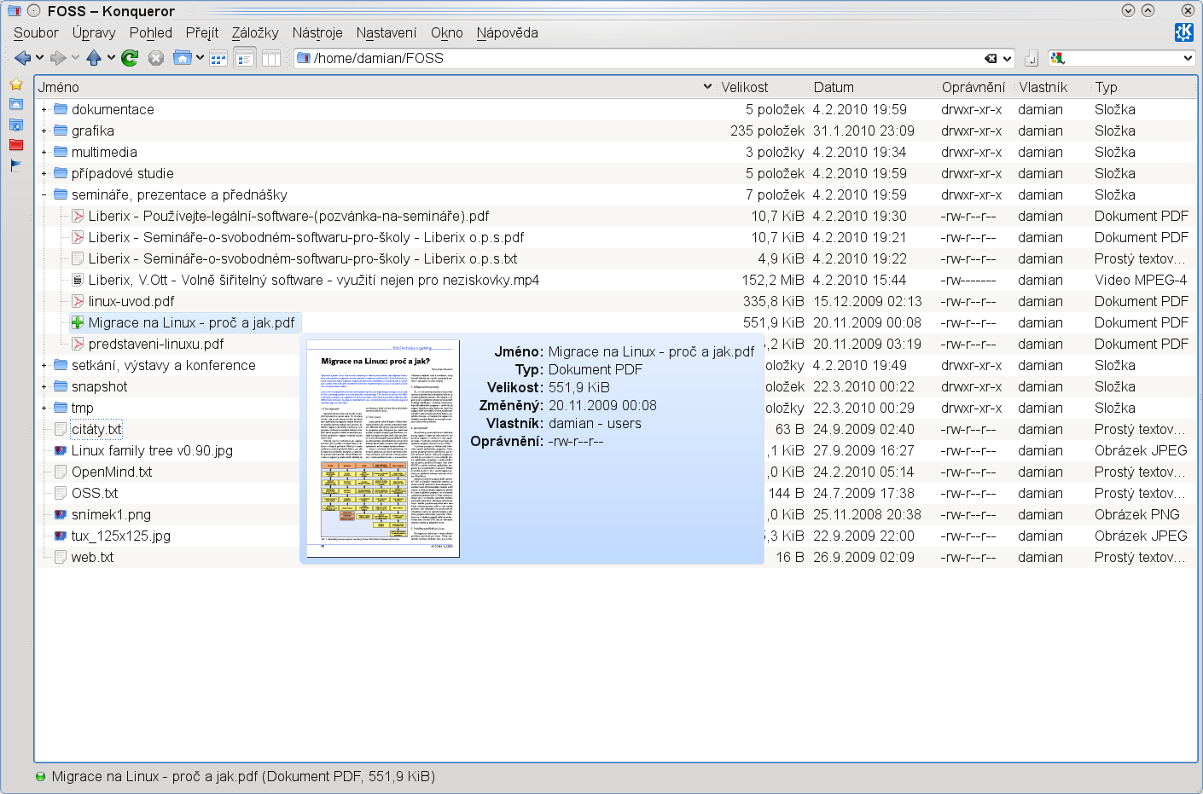Expand the setkání, výstavy a konference folder
Viewport: 1203px width, 794px height.
coord(44,365)
